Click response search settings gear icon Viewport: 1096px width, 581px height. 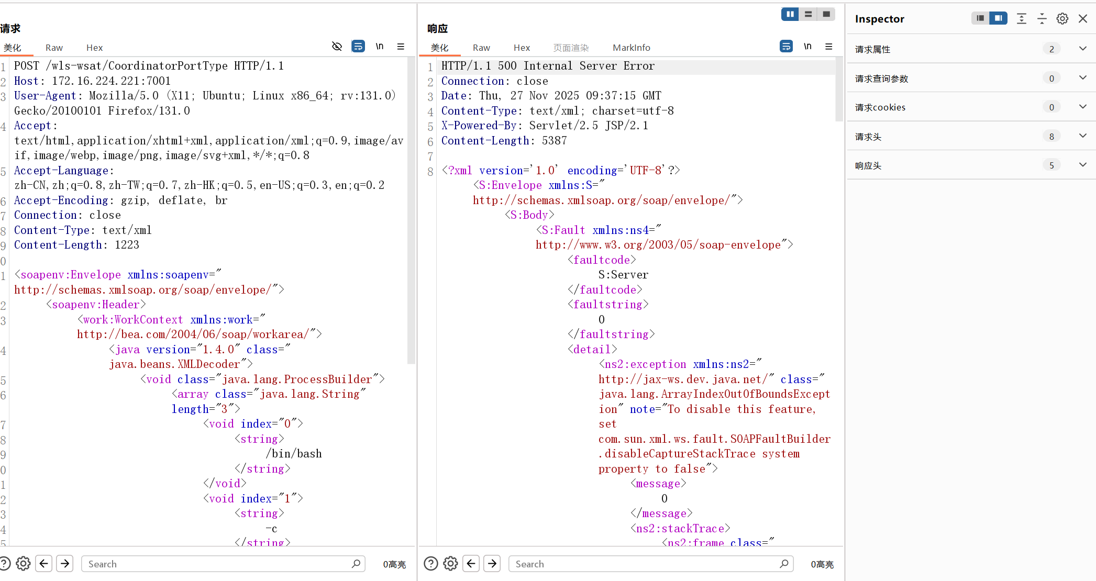(x=450, y=564)
